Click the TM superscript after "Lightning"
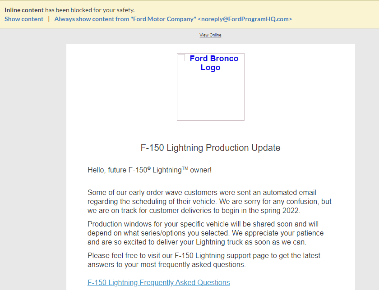 185,168
